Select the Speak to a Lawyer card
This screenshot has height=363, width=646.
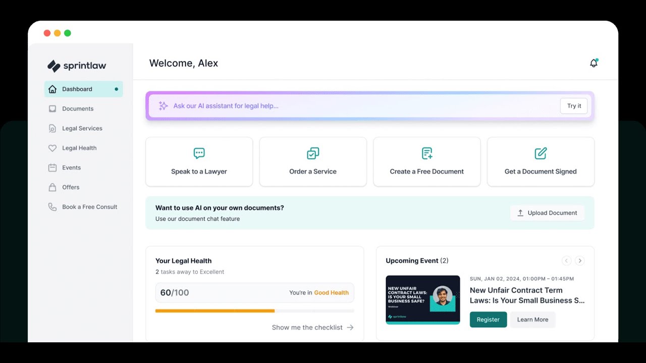point(199,162)
